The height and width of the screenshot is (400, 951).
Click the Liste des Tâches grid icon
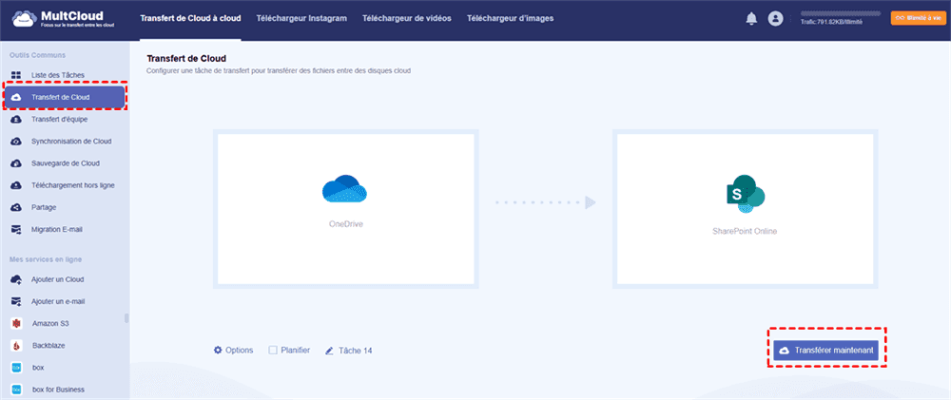click(17, 75)
